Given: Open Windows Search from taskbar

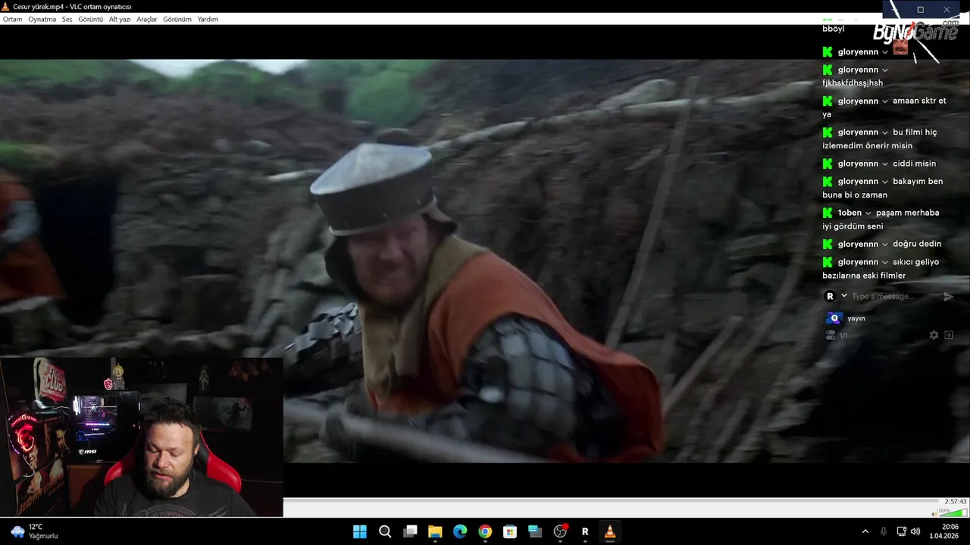Looking at the screenshot, I should click(x=385, y=531).
